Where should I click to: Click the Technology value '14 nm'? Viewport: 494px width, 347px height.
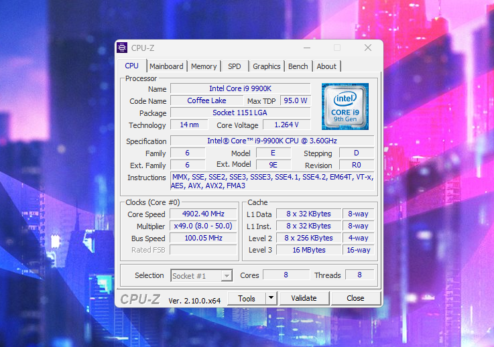tap(189, 125)
